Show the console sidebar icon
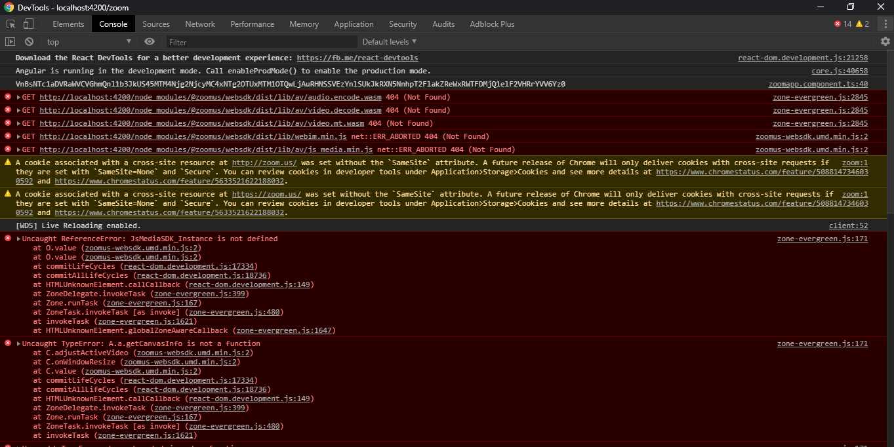Viewport: 894px width, 447px height. click(10, 42)
